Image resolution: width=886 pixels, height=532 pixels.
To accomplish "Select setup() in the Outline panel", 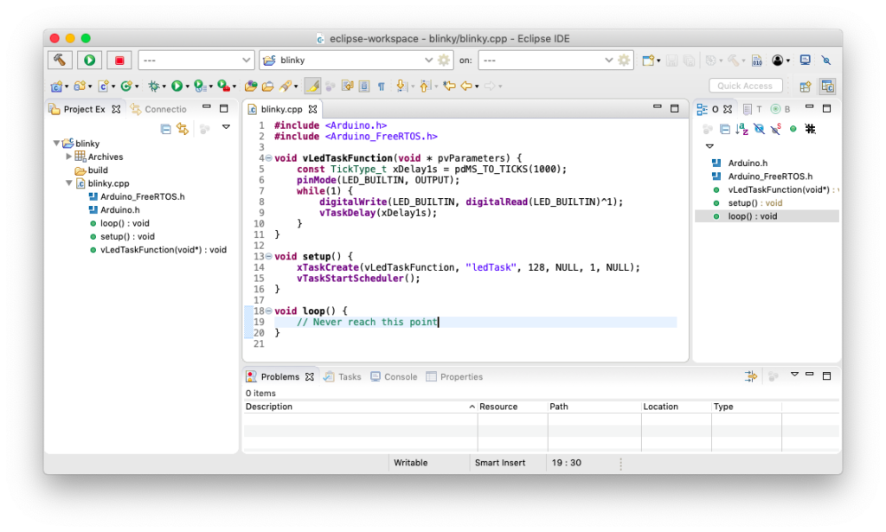I will [x=744, y=202].
